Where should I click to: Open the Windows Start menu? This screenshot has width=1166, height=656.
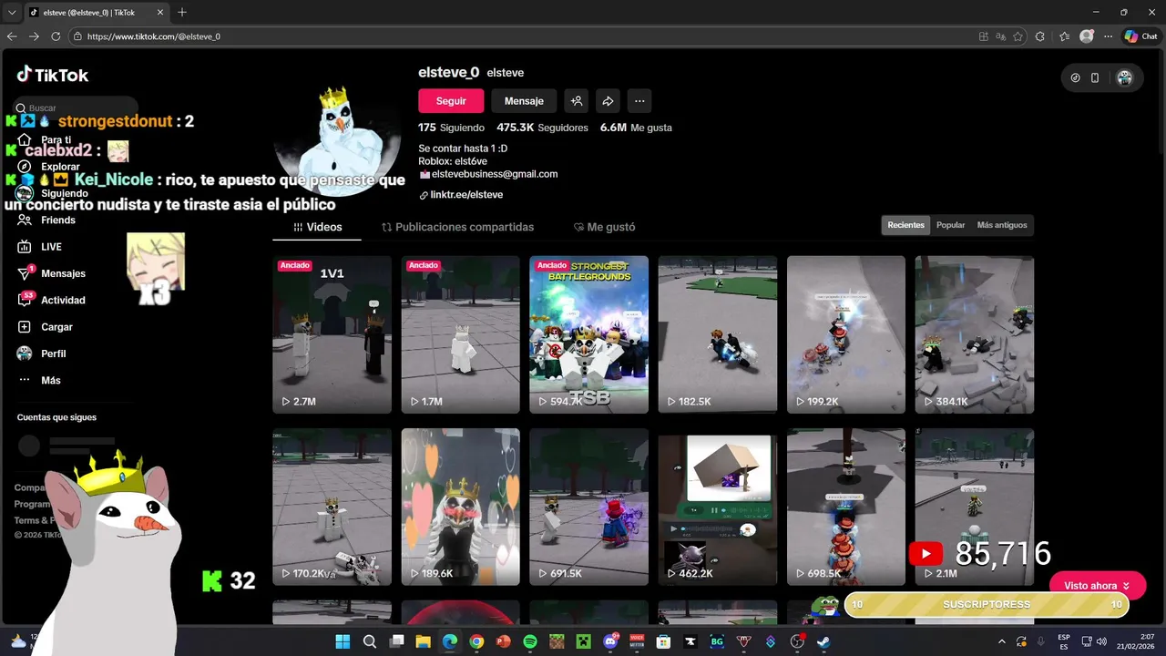coord(343,641)
